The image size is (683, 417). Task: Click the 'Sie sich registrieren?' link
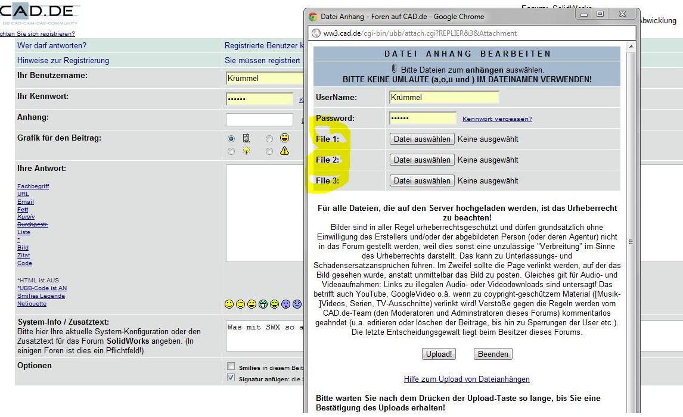click(x=38, y=33)
